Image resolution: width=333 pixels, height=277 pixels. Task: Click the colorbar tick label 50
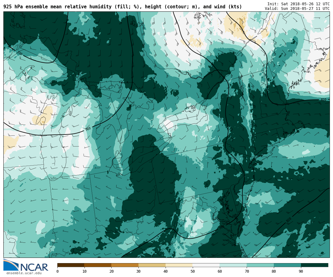pos(193,271)
